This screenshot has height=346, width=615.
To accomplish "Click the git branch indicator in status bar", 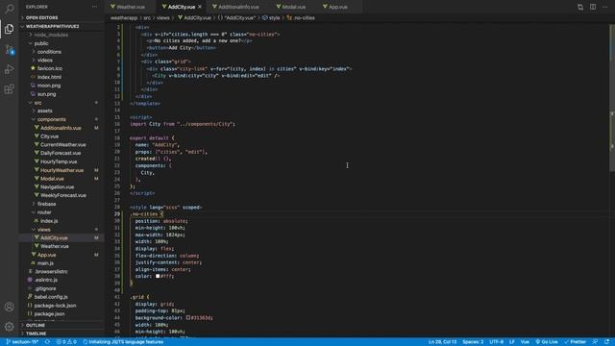I will click(22, 342).
